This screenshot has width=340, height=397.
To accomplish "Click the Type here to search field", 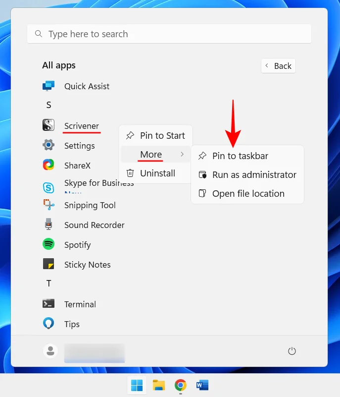I will (x=169, y=34).
